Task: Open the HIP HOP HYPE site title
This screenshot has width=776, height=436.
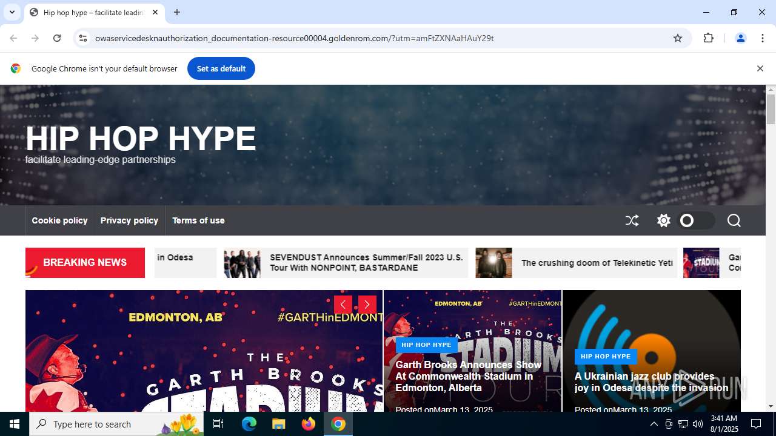Action: click(x=141, y=139)
